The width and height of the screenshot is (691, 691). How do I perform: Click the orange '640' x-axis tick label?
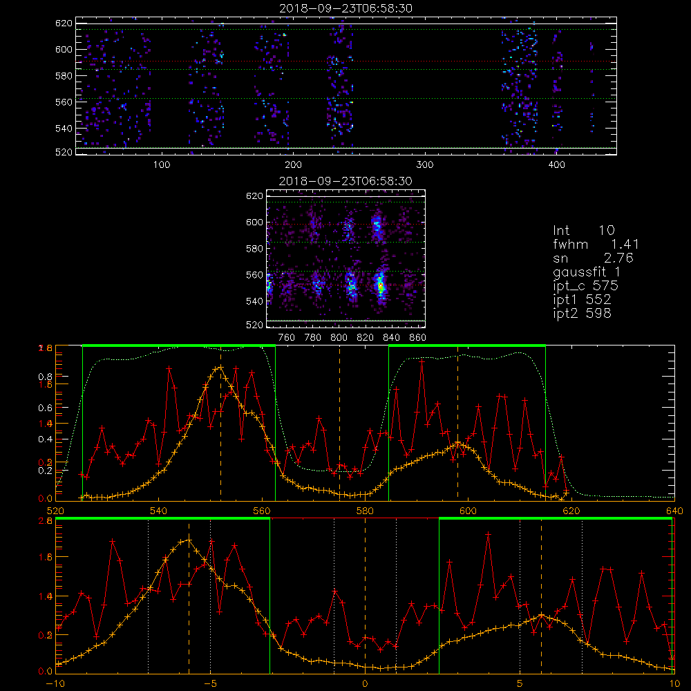click(x=674, y=511)
